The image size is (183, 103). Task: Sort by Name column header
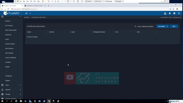click(29, 32)
